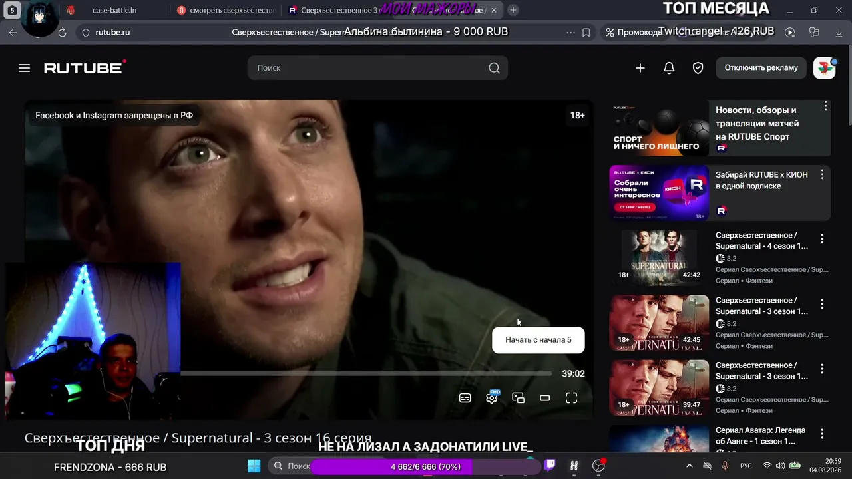
Task: Open the notifications bell
Action: [669, 68]
